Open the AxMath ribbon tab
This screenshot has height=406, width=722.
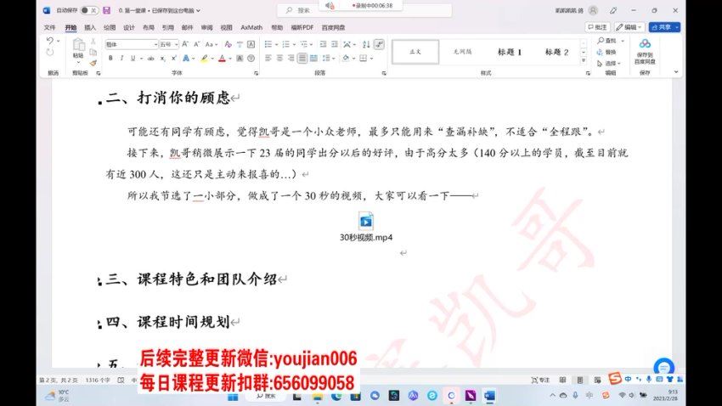click(x=251, y=28)
